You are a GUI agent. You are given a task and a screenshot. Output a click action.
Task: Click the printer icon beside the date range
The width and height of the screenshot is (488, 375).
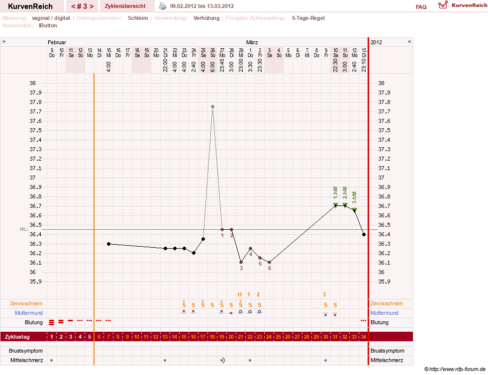click(x=163, y=6)
